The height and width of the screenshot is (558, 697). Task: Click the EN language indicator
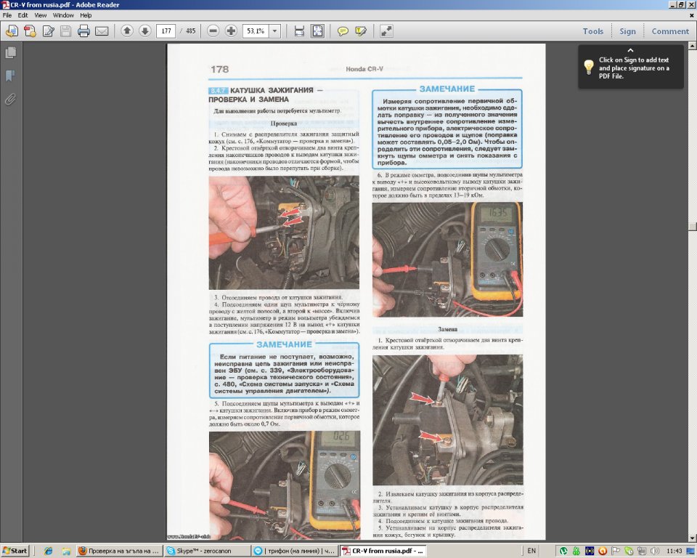pyautogui.click(x=531, y=551)
